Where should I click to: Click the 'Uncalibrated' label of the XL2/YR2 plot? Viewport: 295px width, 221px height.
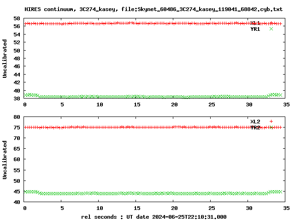pyautogui.click(x=5, y=160)
